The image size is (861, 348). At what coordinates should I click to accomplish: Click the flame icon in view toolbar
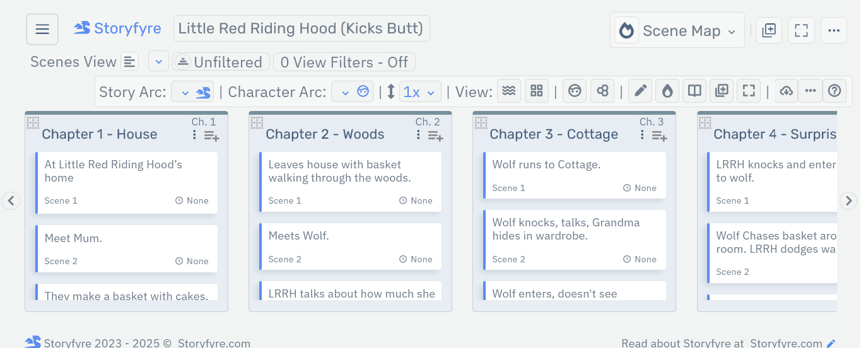pyautogui.click(x=667, y=91)
